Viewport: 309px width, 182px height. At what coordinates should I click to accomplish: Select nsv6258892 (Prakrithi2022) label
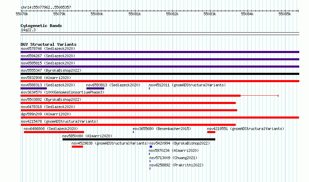176,165
